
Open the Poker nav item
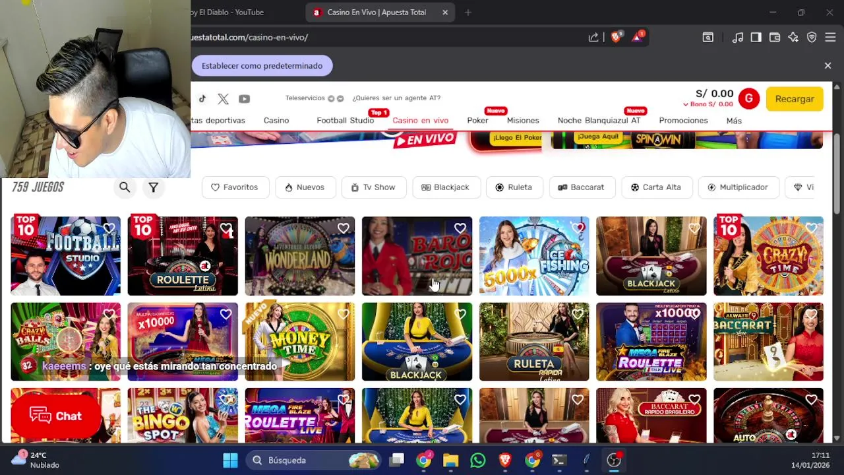(x=477, y=121)
